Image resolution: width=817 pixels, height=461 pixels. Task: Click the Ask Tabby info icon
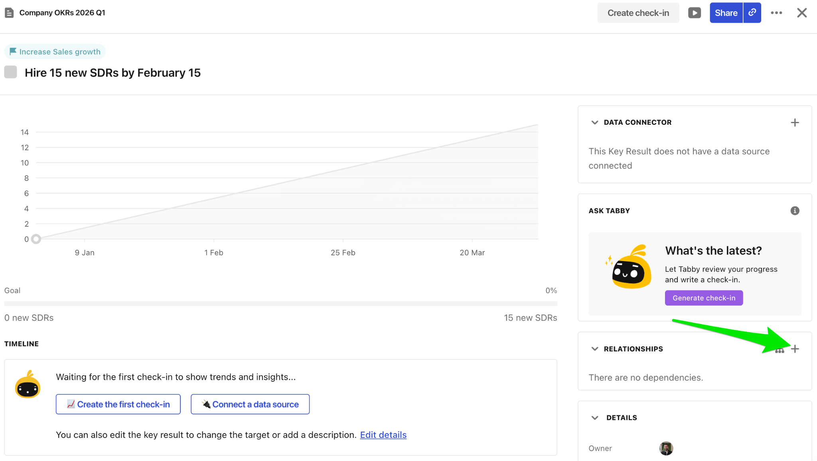tap(795, 211)
